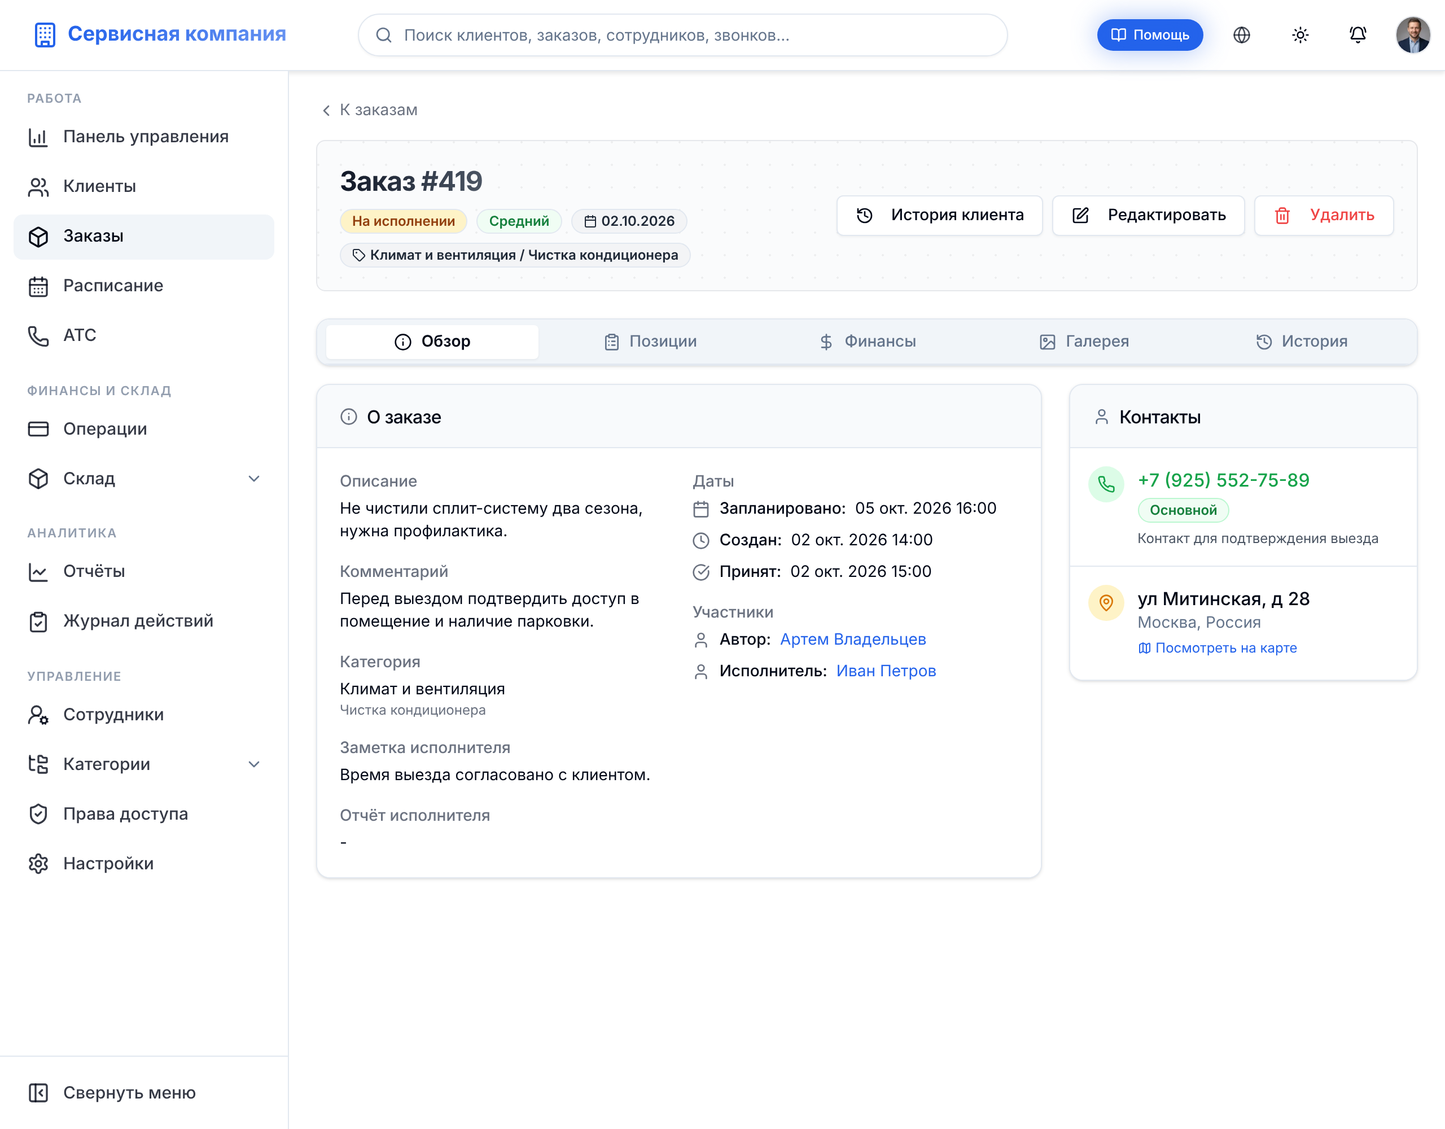Toggle the light theme sun icon
This screenshot has height=1129, width=1445.
pos(1299,35)
